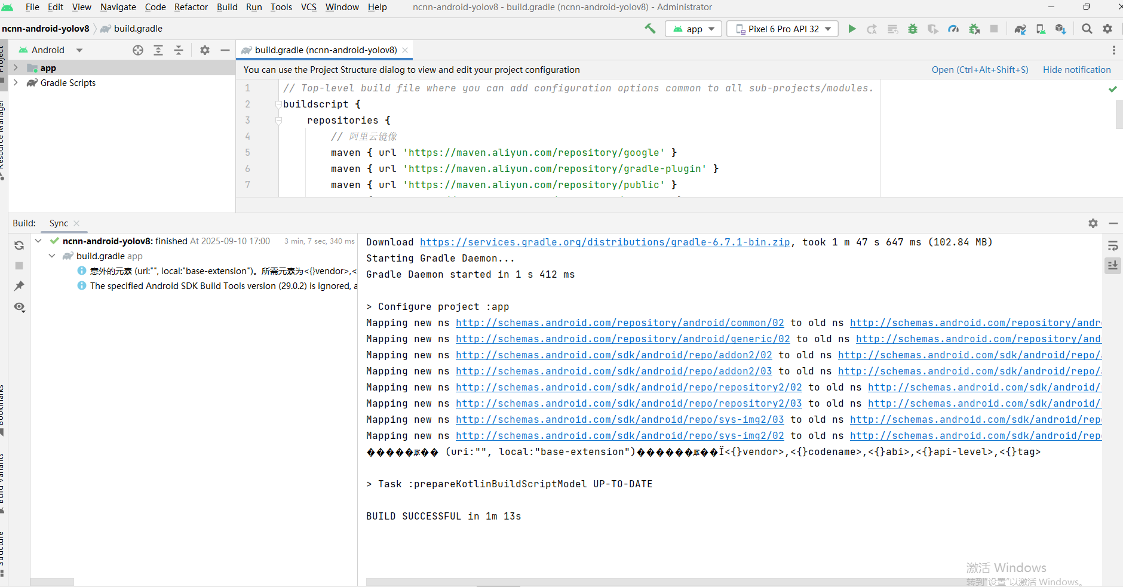
Task: Click Scroll to End icon beside build output
Action: pyautogui.click(x=1113, y=266)
